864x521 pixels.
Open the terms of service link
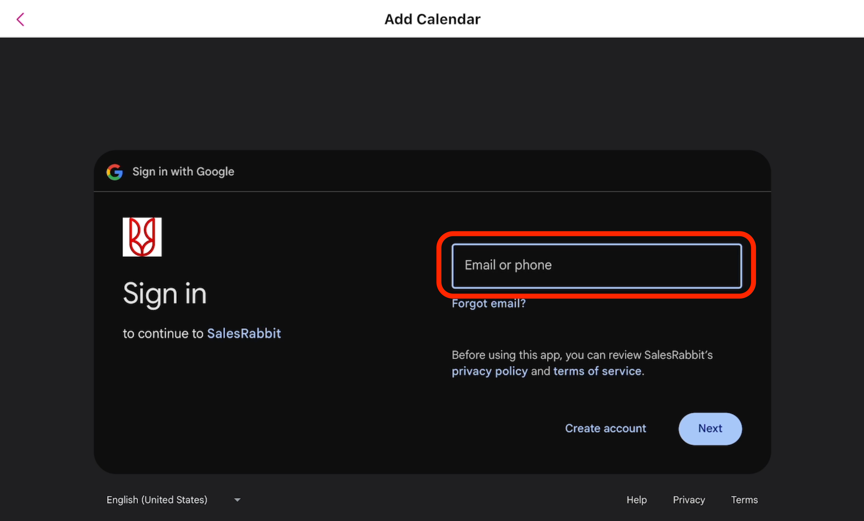(x=597, y=371)
